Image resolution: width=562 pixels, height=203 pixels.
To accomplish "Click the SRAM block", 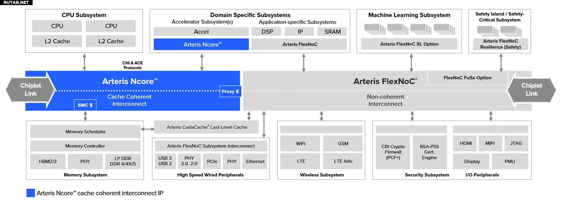I will click(x=332, y=32).
